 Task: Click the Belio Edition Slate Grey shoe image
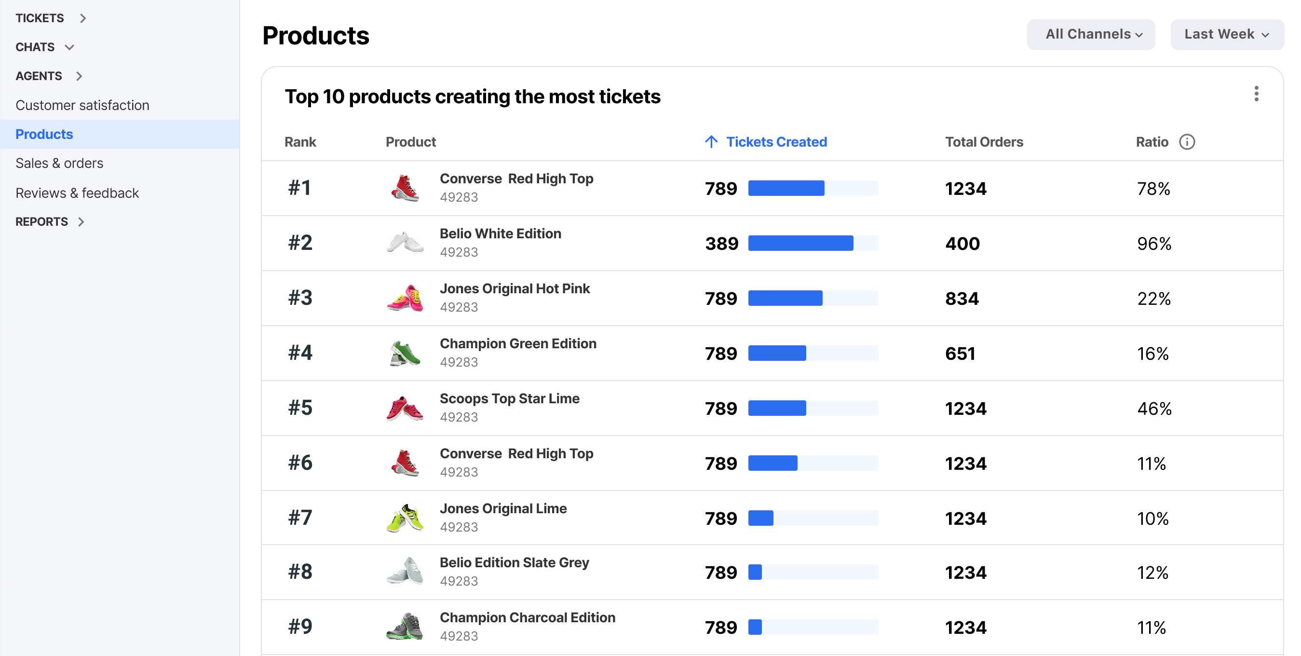[x=405, y=572]
